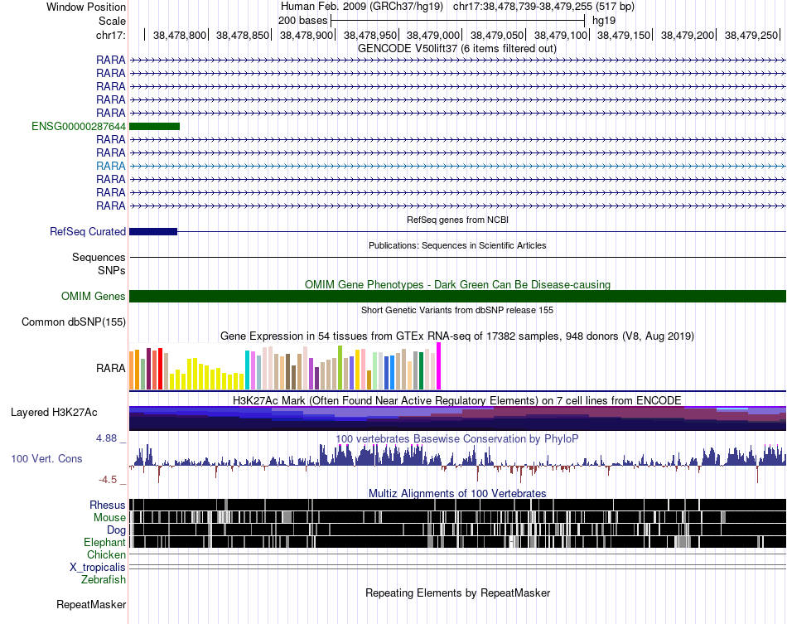Click the layered H3K27Ac signal graph

457,418
